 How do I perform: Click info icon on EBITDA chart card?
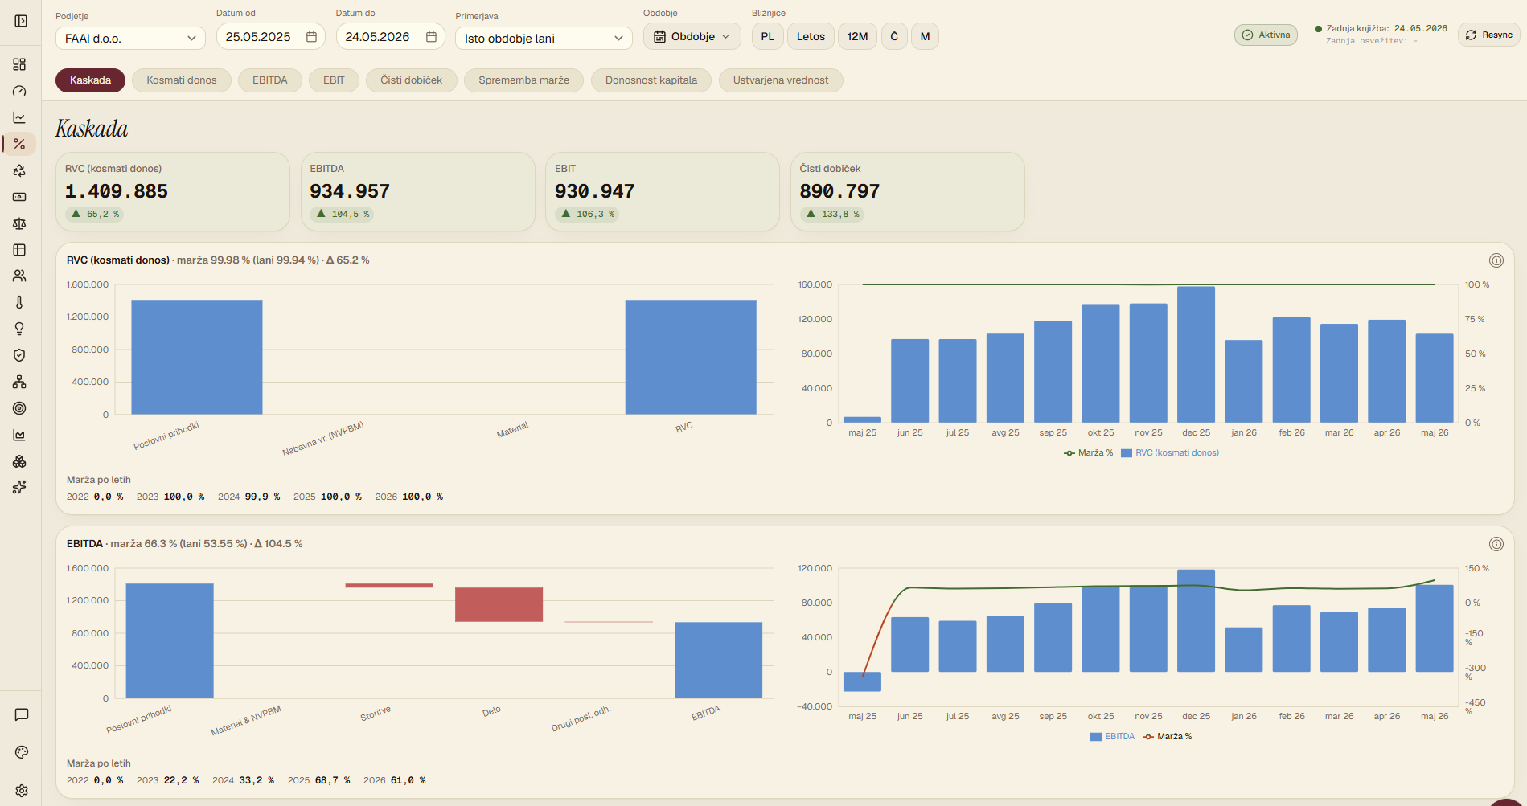coord(1496,544)
